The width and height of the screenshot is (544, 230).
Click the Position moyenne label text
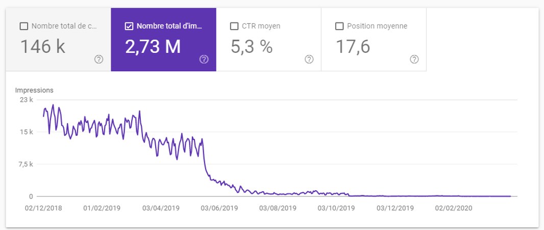377,26
